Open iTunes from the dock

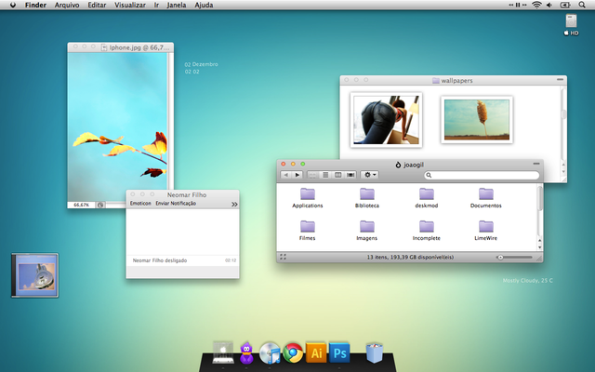271,352
